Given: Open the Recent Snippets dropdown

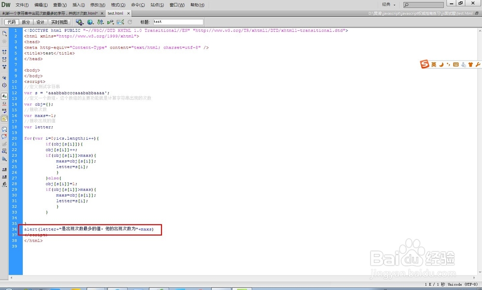Looking at the screenshot, I should coord(4,151).
